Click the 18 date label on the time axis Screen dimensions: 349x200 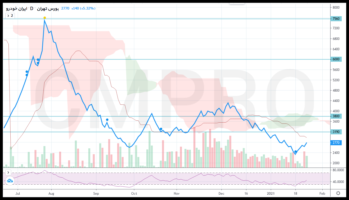click(x=295, y=193)
